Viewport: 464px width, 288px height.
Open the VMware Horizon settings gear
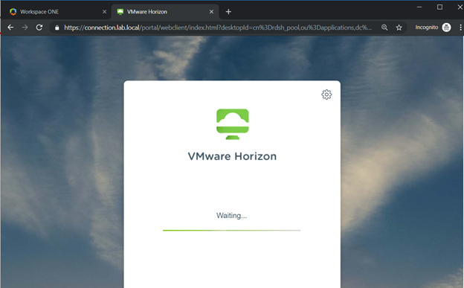pyautogui.click(x=326, y=95)
